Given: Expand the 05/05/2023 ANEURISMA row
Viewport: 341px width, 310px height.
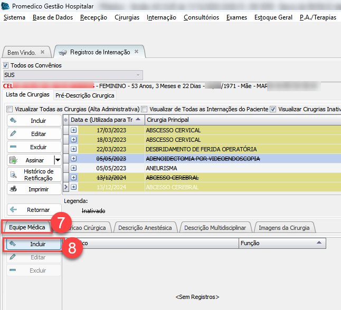Looking at the screenshot, I should [x=73, y=168].
